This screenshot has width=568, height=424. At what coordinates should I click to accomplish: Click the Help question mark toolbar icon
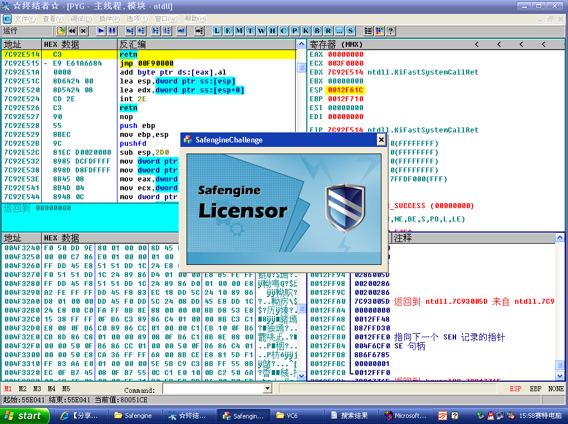pos(390,31)
